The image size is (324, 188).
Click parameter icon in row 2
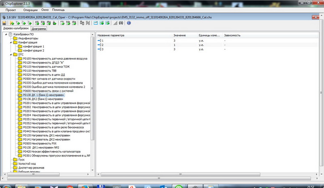[x=100, y=45]
